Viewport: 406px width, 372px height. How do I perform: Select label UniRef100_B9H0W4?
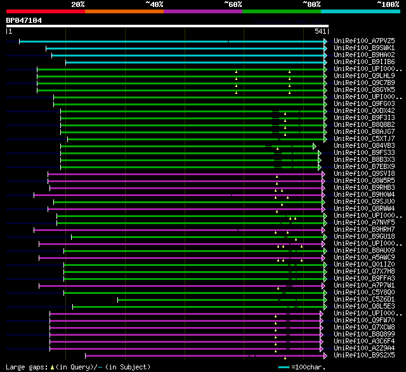point(364,195)
